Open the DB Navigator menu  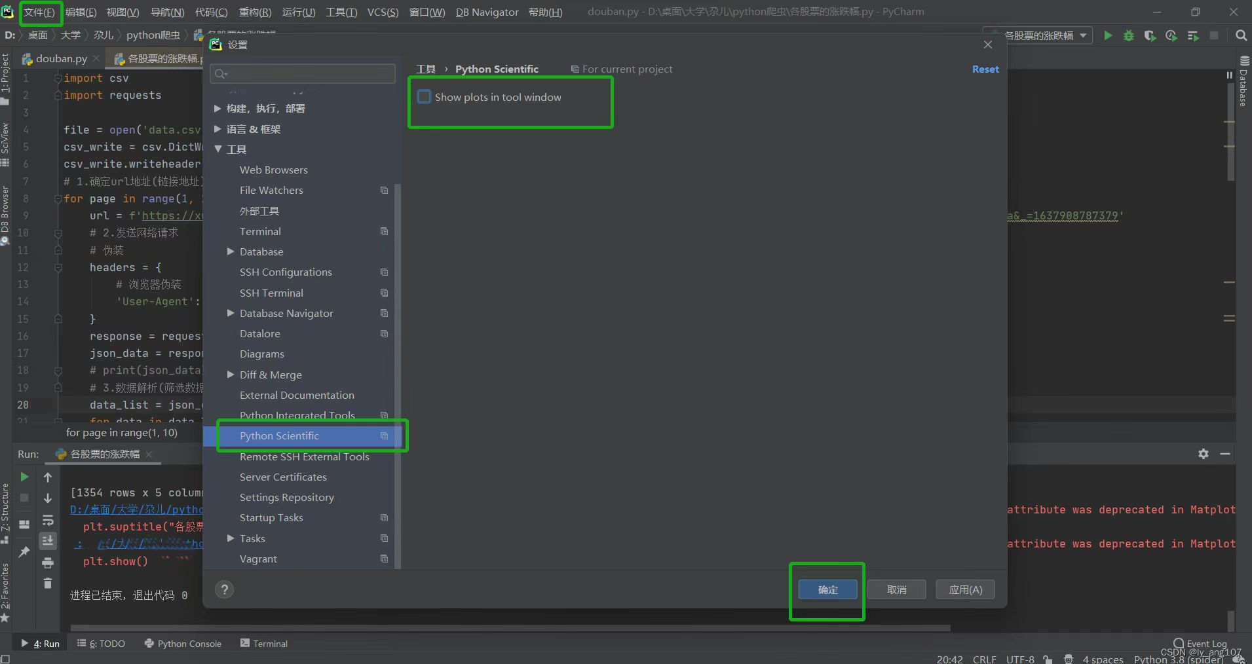click(x=487, y=12)
